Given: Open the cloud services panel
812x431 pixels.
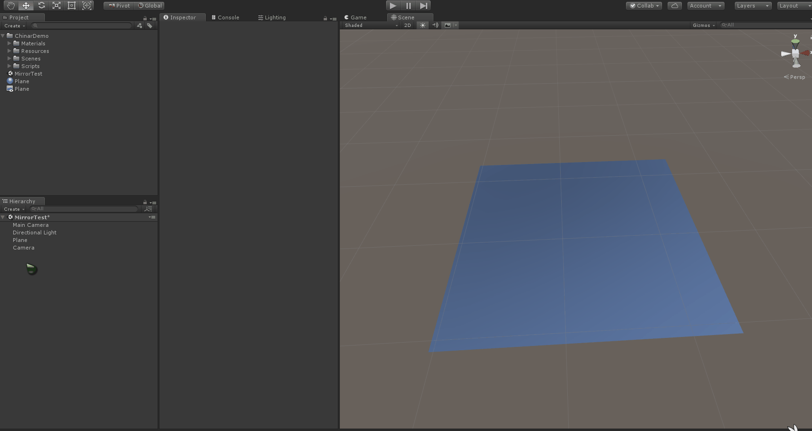Looking at the screenshot, I should 674,6.
